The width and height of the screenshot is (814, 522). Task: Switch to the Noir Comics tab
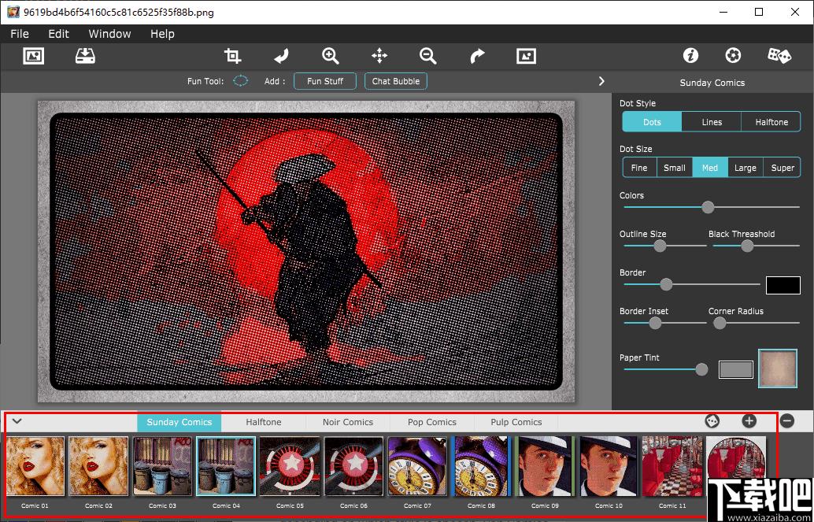(x=347, y=422)
